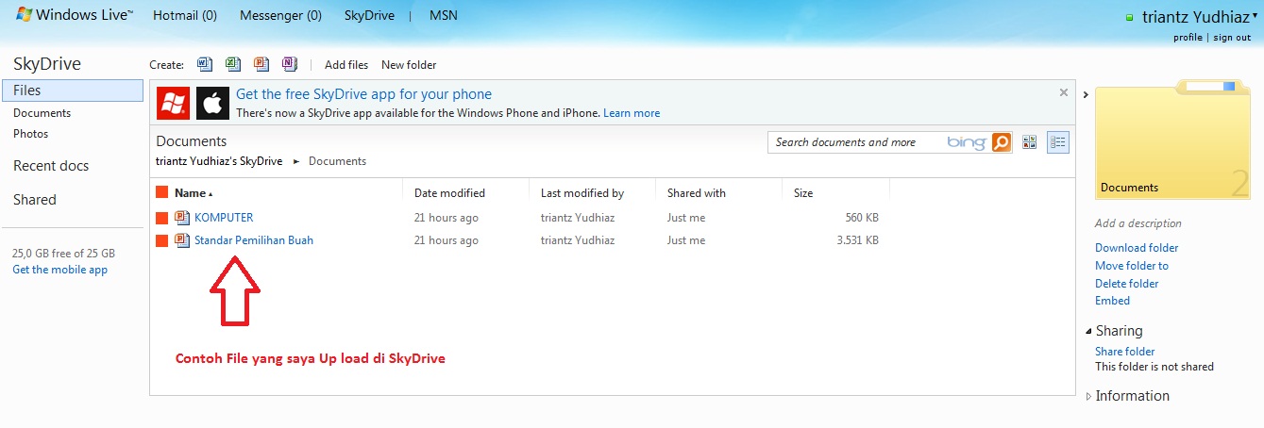Create a new Word document
Image resolution: width=1264 pixels, height=428 pixels.
(205, 64)
